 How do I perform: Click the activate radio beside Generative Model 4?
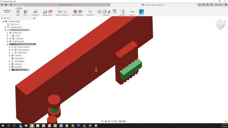tap(29, 30)
